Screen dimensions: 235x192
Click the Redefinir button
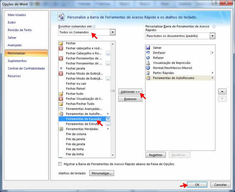(156, 155)
